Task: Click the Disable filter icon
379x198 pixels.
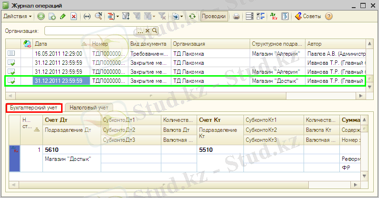Action: pos(162,16)
